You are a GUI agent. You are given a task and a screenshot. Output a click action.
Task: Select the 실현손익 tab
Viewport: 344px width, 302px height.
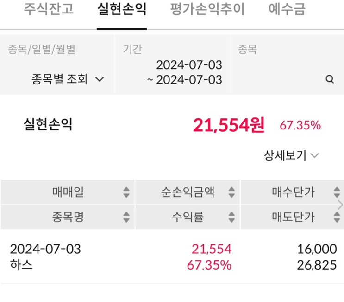(122, 9)
